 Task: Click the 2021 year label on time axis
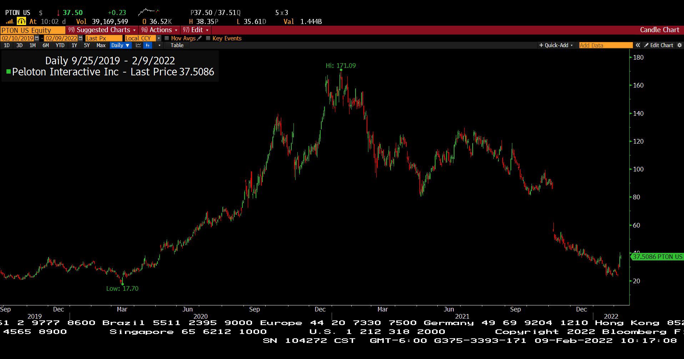(462, 316)
